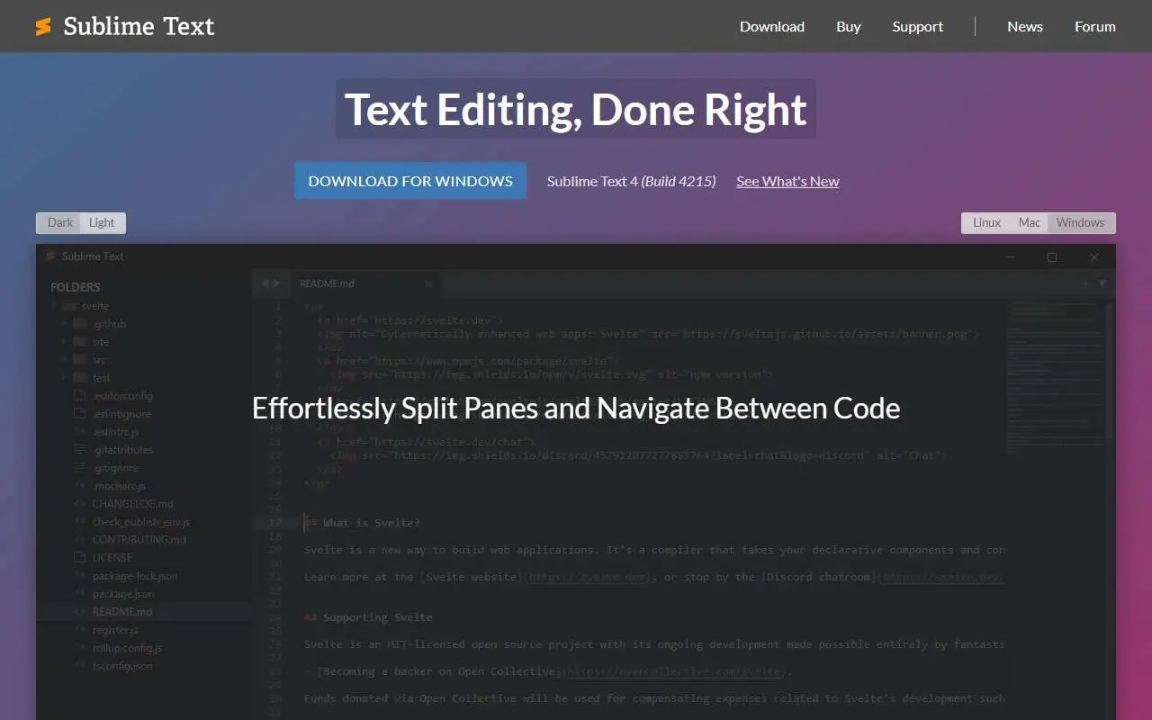Collapse the svelte folder arrow
Viewport: 1152px width, 720px height.
[x=54, y=306]
